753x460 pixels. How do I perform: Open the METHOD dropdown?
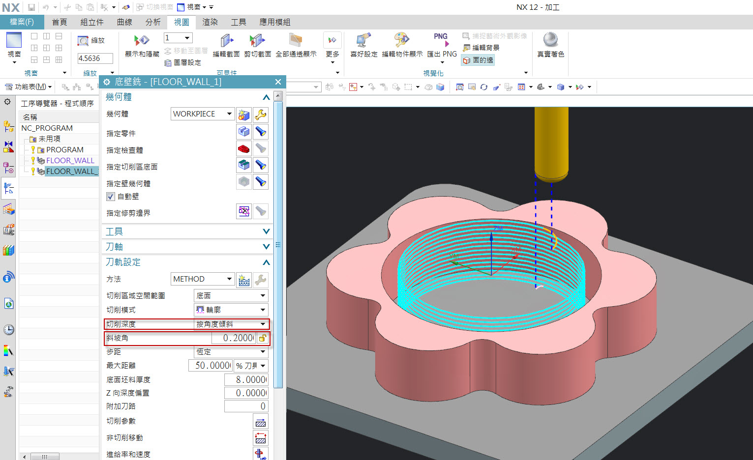tap(202, 279)
